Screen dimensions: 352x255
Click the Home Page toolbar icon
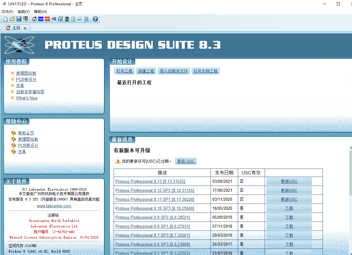pyautogui.click(x=34, y=19)
